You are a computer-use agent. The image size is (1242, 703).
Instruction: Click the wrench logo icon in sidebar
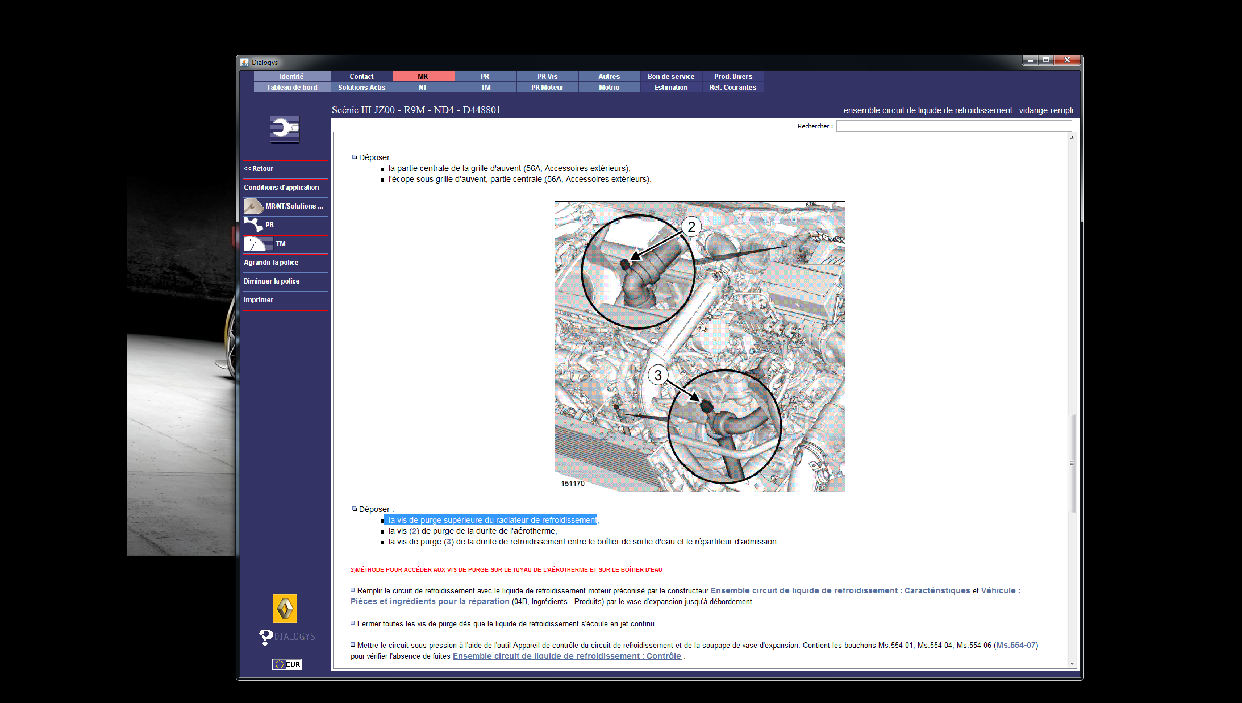285,129
